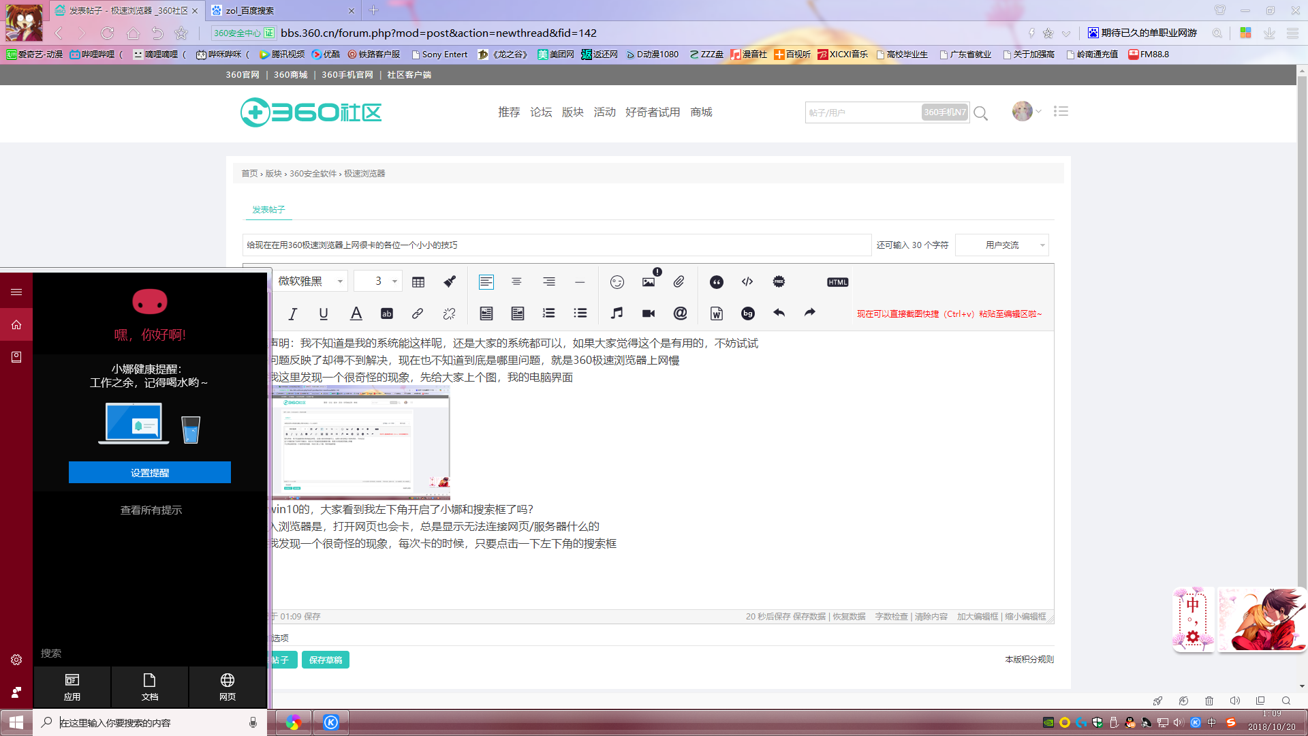Click 清除内容 link below editor

931,617
